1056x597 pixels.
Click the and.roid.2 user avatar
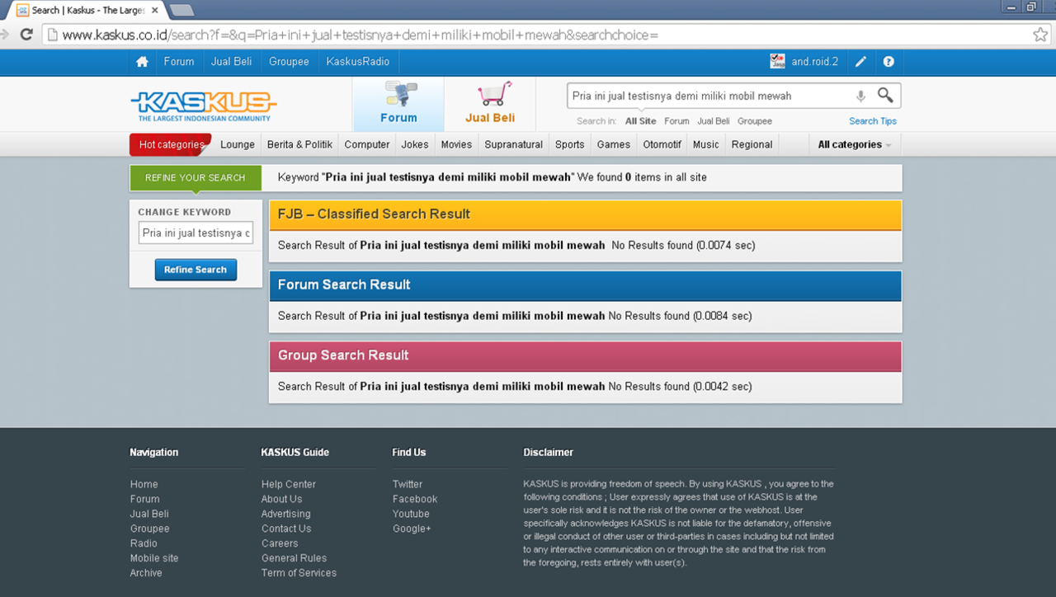(777, 61)
